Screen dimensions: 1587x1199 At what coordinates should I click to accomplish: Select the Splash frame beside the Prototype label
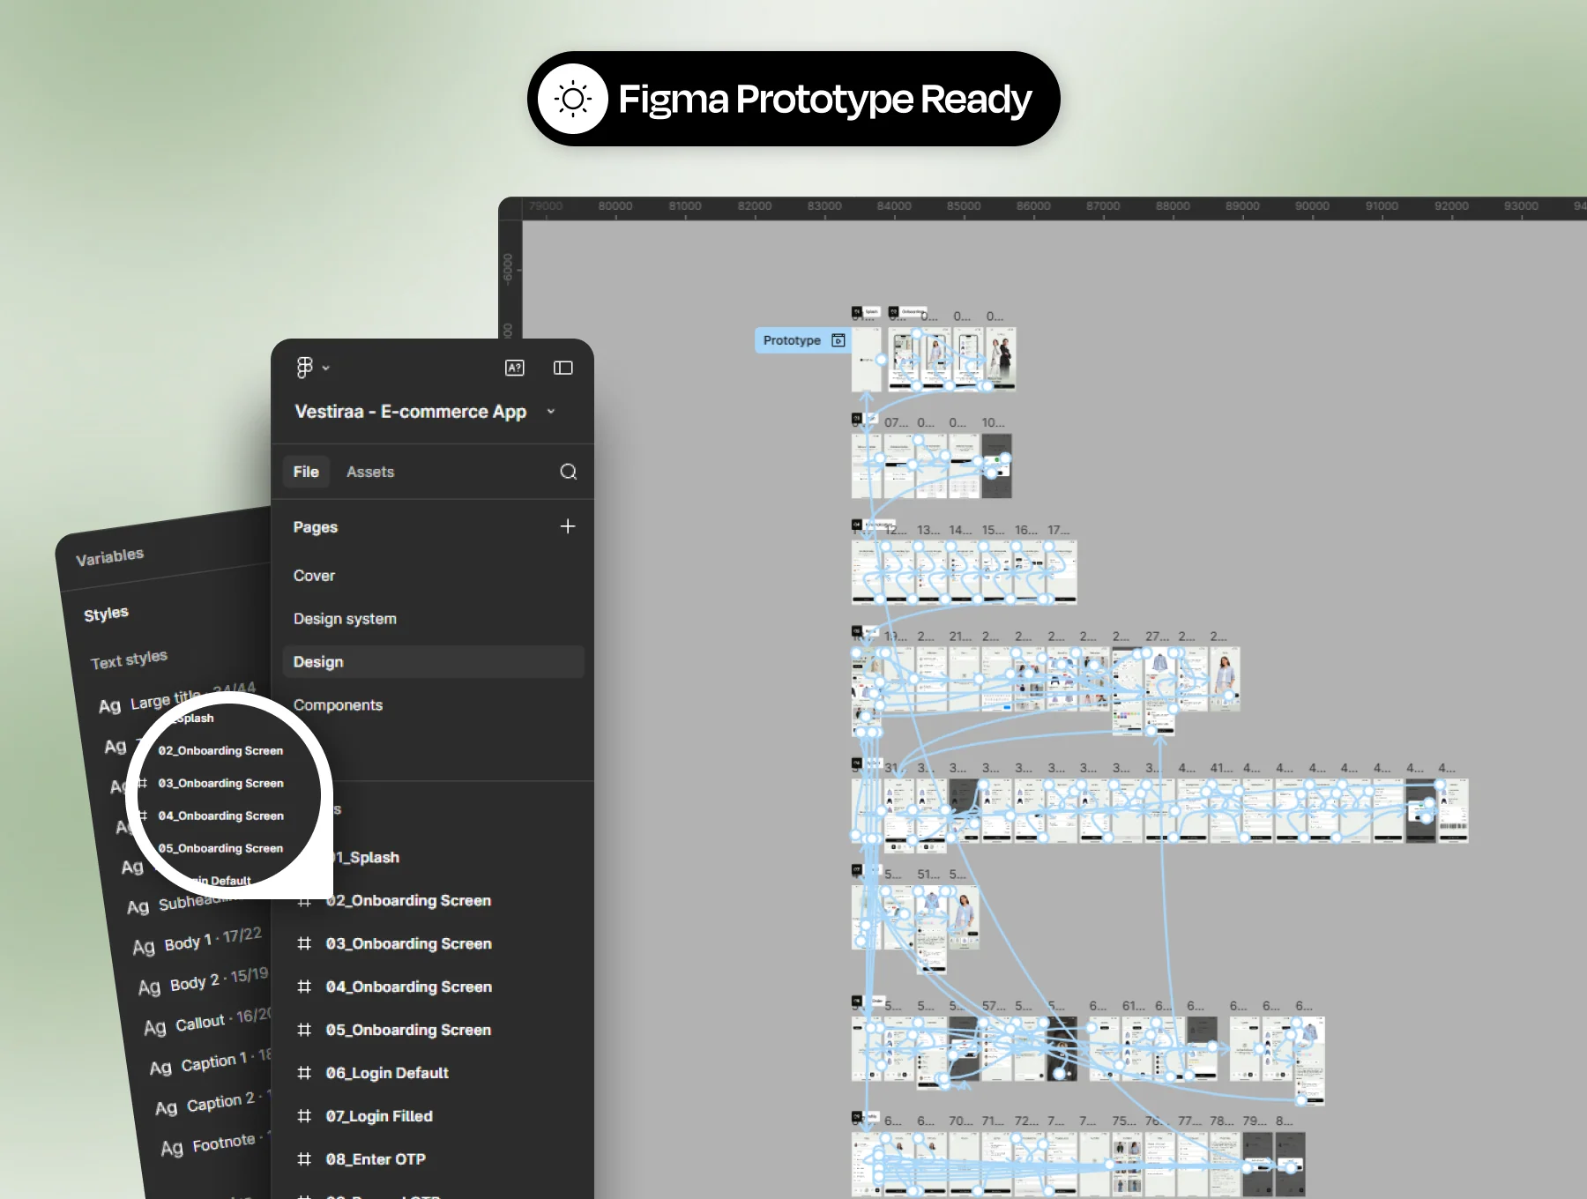click(x=867, y=360)
